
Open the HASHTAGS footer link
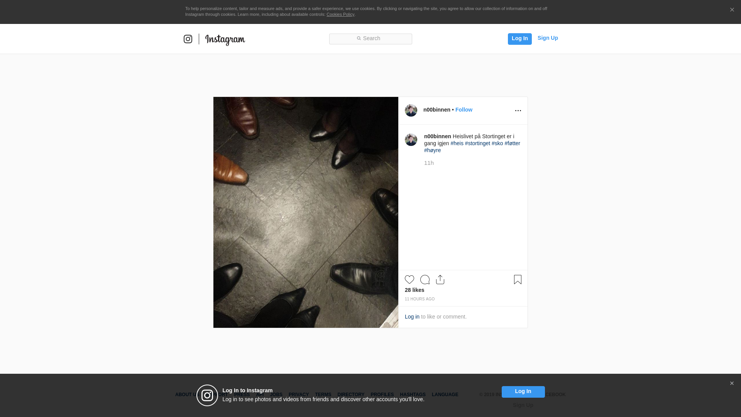413,395
